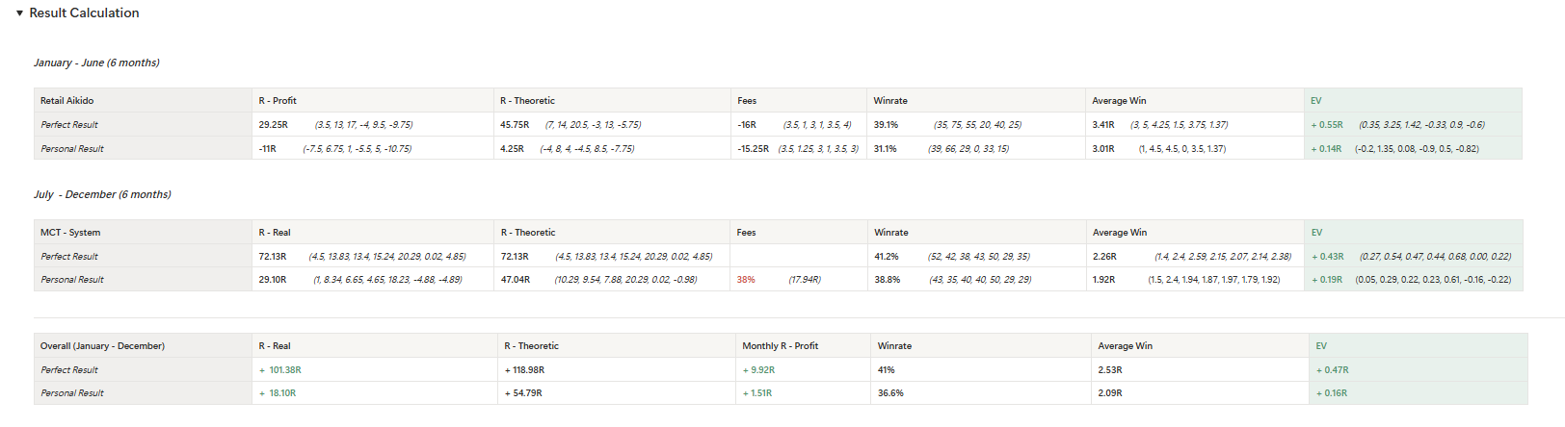The width and height of the screenshot is (1565, 427).
Task: Click the 1.92R average win cell
Action: coord(1196,279)
